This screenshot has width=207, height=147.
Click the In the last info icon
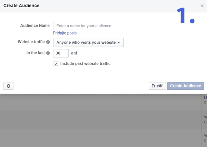click(48, 53)
